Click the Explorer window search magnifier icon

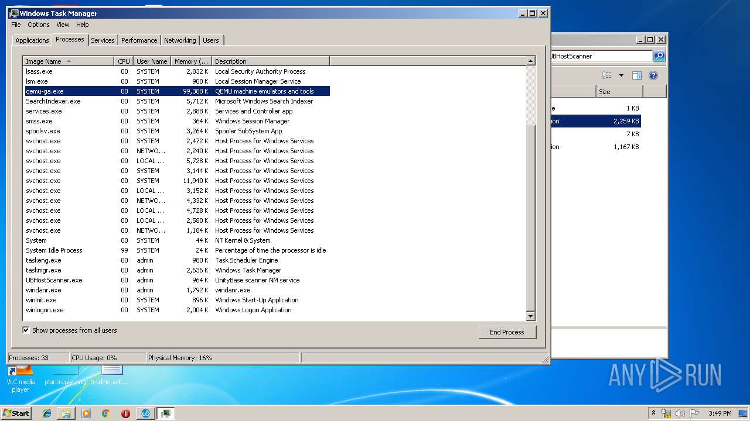(659, 56)
